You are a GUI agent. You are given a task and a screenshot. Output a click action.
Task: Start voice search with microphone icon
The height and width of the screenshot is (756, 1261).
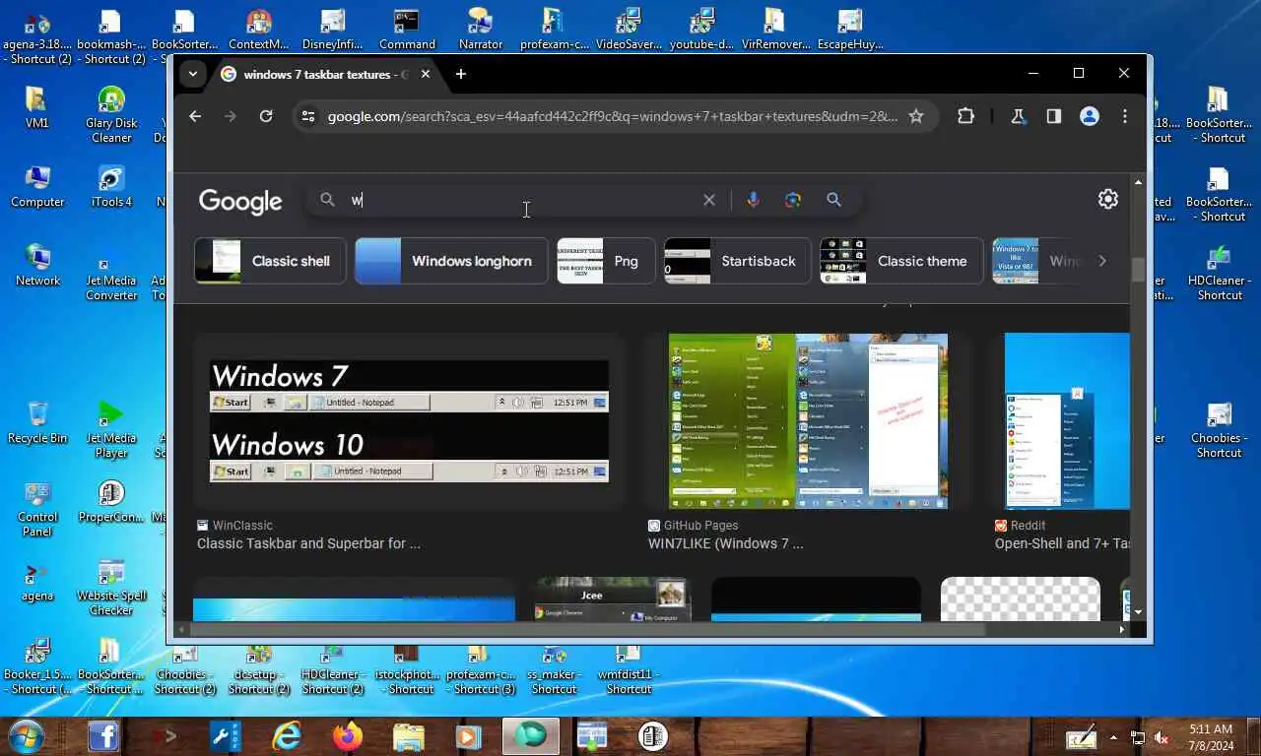pyautogui.click(x=754, y=200)
